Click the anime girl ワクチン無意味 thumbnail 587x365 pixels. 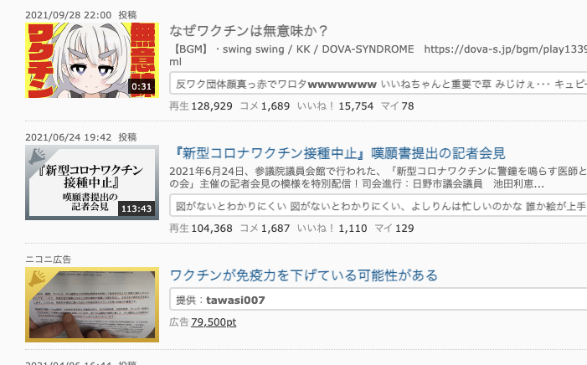[92, 60]
